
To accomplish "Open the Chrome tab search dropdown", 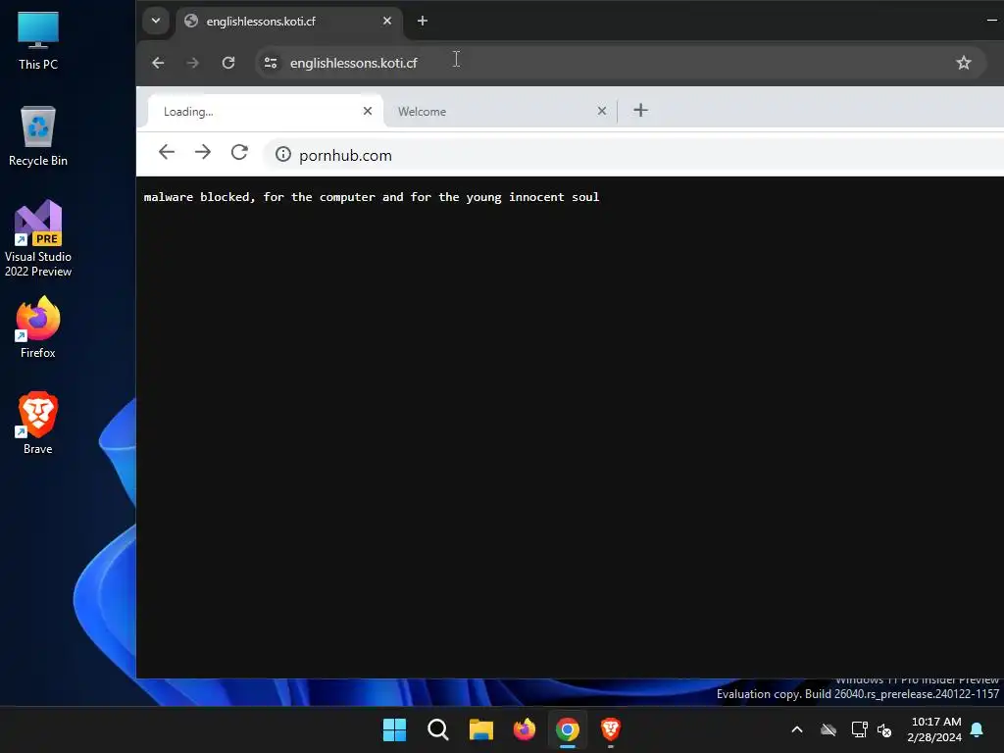I will click(156, 21).
